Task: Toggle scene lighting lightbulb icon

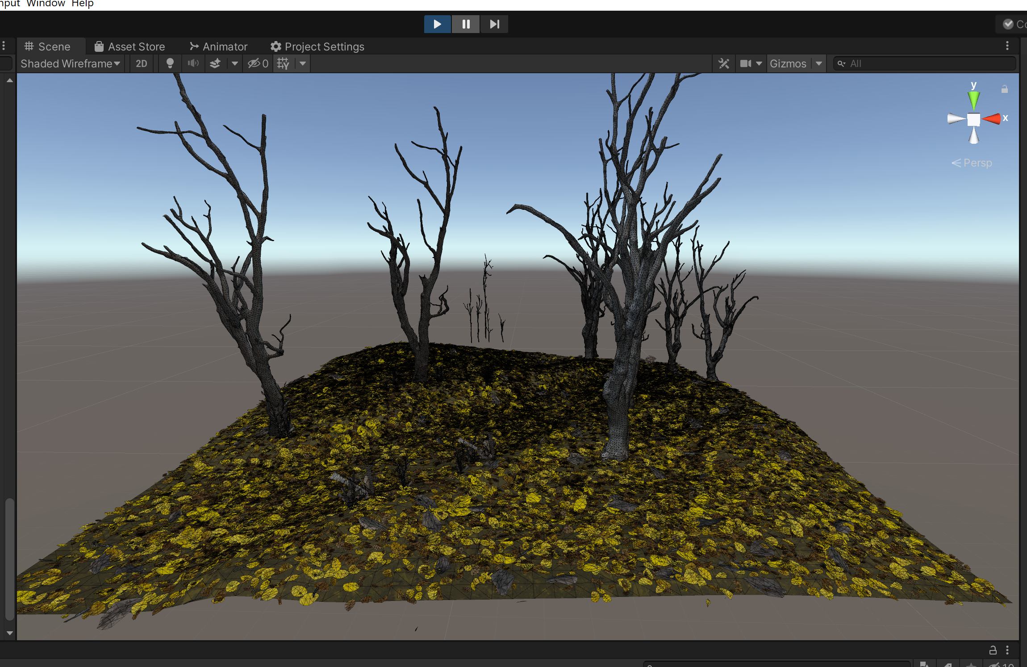Action: click(x=170, y=63)
